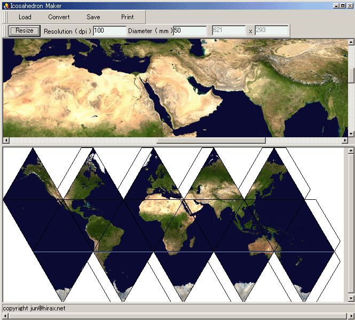Click the Load menu item
The width and height of the screenshot is (355, 320).
(x=25, y=17)
